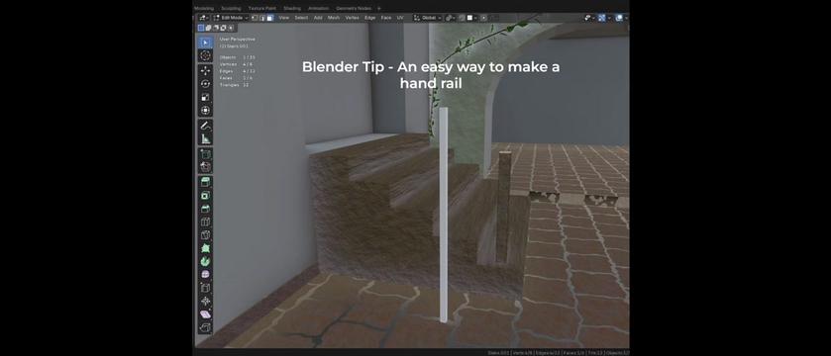
Task: Toggle viewport gizmo display
Action: click(x=601, y=18)
